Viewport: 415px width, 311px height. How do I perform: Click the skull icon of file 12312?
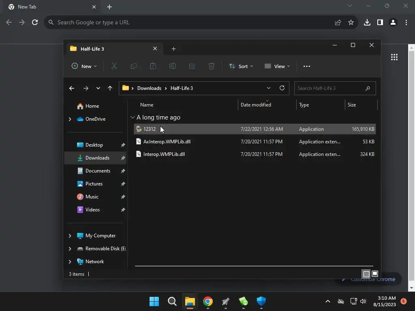pos(139,129)
